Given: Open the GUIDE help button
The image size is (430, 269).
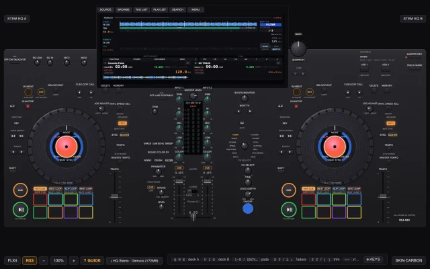Looking at the screenshot, I should (92, 260).
